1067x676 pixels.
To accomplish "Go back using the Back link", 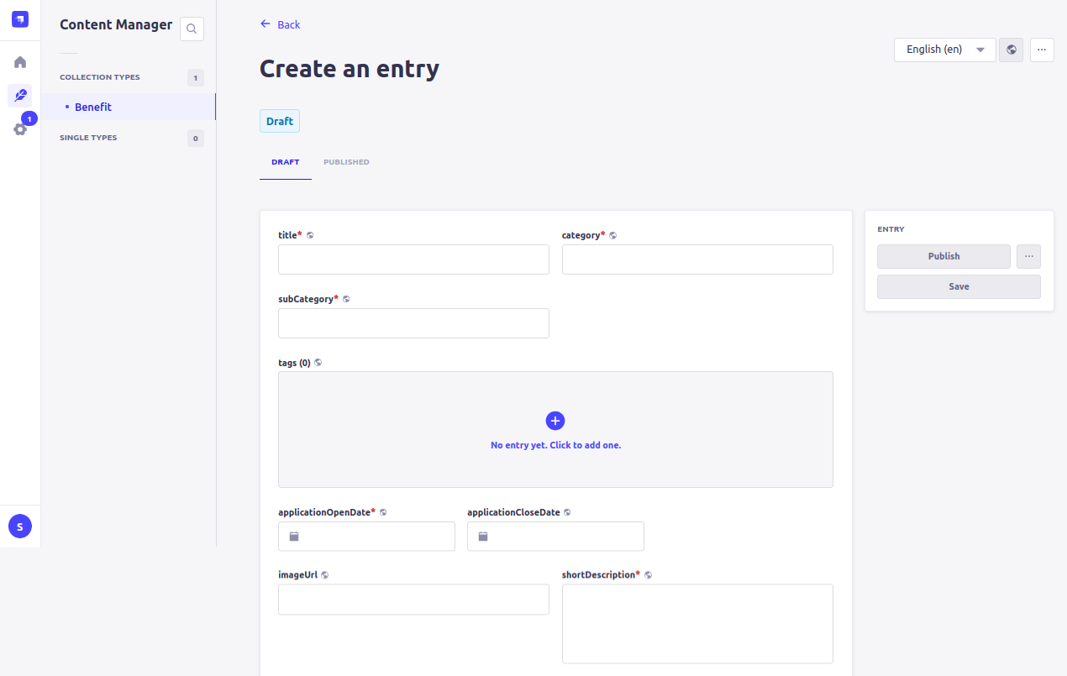I will [281, 24].
